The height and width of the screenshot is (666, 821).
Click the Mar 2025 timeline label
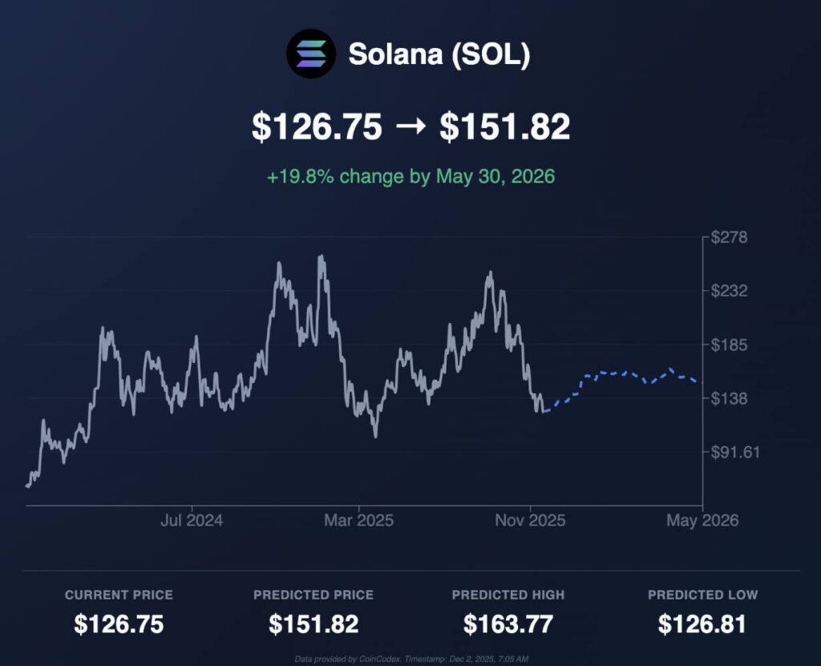[358, 520]
